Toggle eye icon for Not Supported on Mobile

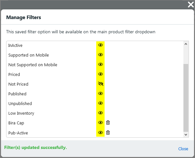pyautogui.click(x=100, y=65)
